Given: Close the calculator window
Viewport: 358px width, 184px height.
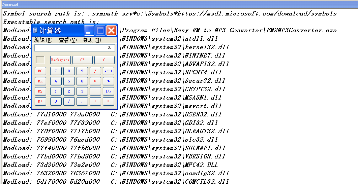Looking at the screenshot, I should [x=111, y=30].
